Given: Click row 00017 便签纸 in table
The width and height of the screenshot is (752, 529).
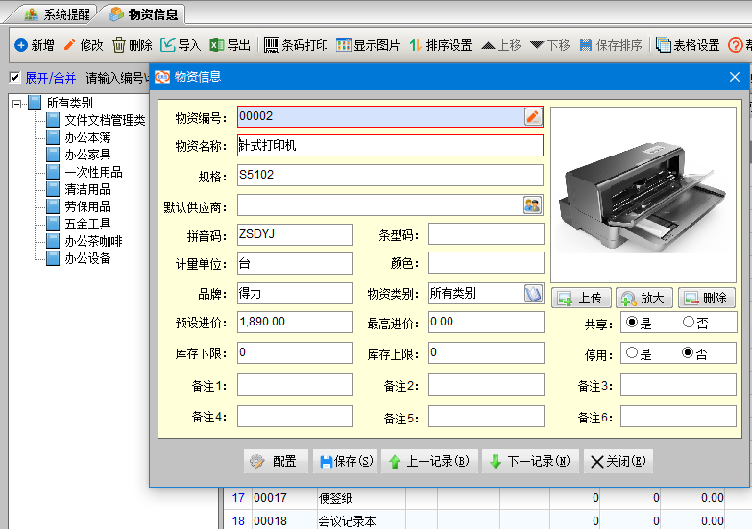Looking at the screenshot, I should [x=488, y=498].
